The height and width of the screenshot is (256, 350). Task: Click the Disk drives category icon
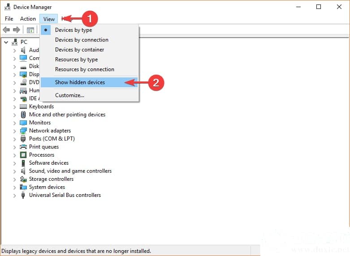coord(23,67)
